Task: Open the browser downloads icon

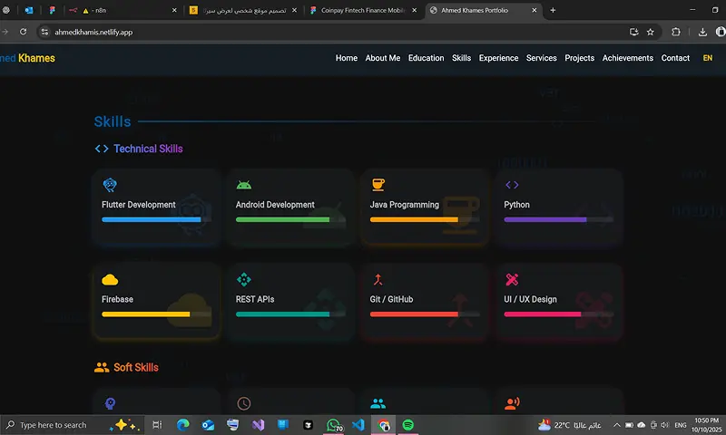Action: coord(702,32)
